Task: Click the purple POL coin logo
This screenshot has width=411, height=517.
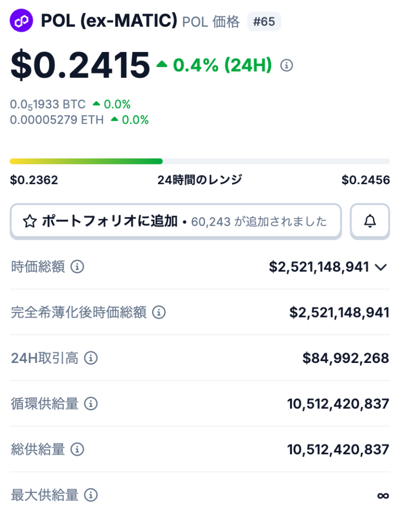Action: [21, 21]
